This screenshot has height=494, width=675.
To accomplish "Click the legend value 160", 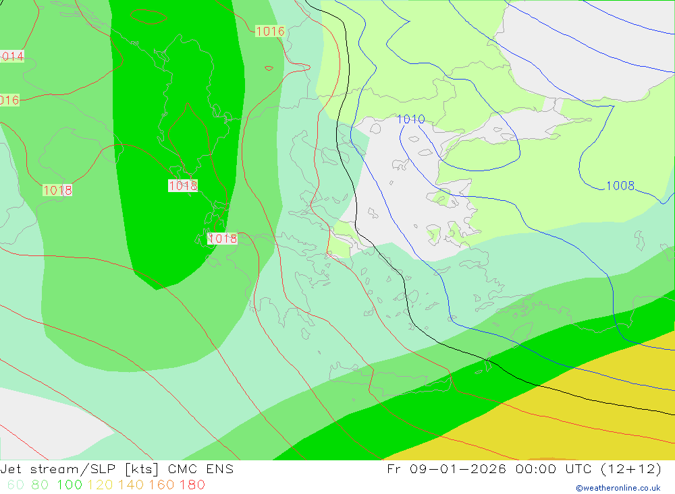I will 161,485.
